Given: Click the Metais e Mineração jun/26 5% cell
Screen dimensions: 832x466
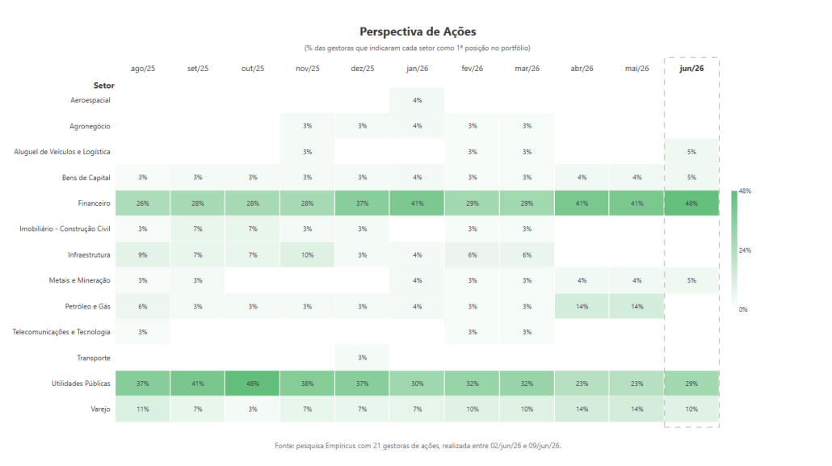Looking at the screenshot, I should tap(691, 280).
